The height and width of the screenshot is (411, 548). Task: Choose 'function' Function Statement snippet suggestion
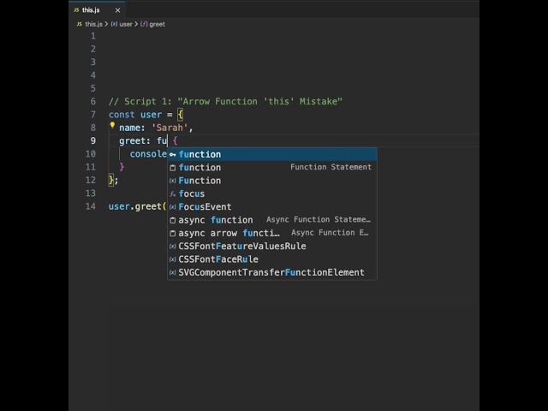(272, 168)
